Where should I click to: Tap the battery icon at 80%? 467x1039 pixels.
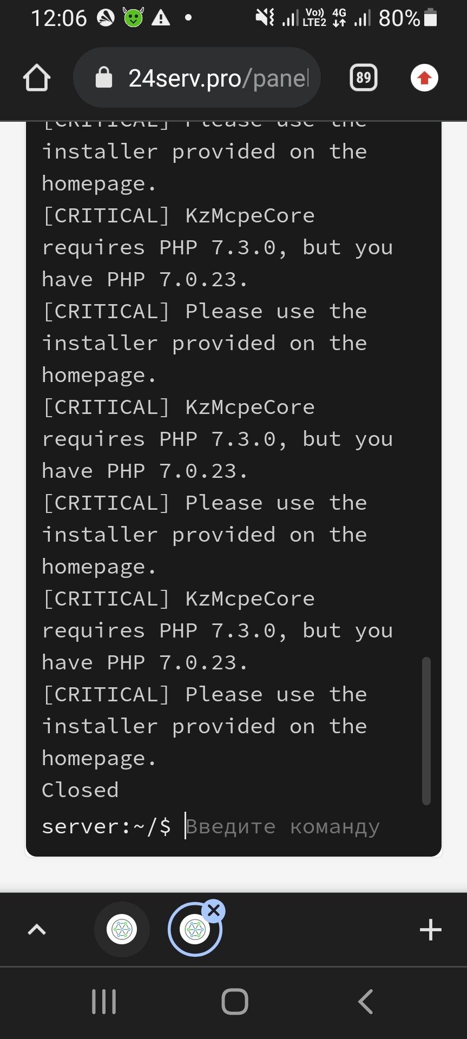pyautogui.click(x=431, y=18)
